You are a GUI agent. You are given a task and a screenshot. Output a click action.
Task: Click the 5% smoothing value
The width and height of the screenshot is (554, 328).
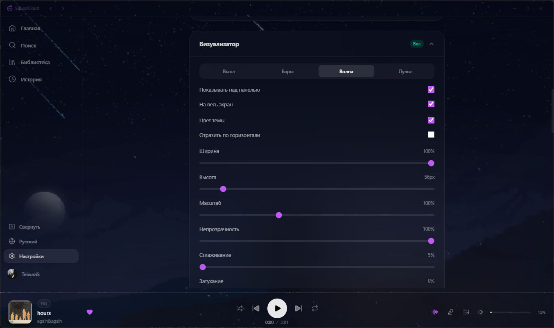click(431, 255)
